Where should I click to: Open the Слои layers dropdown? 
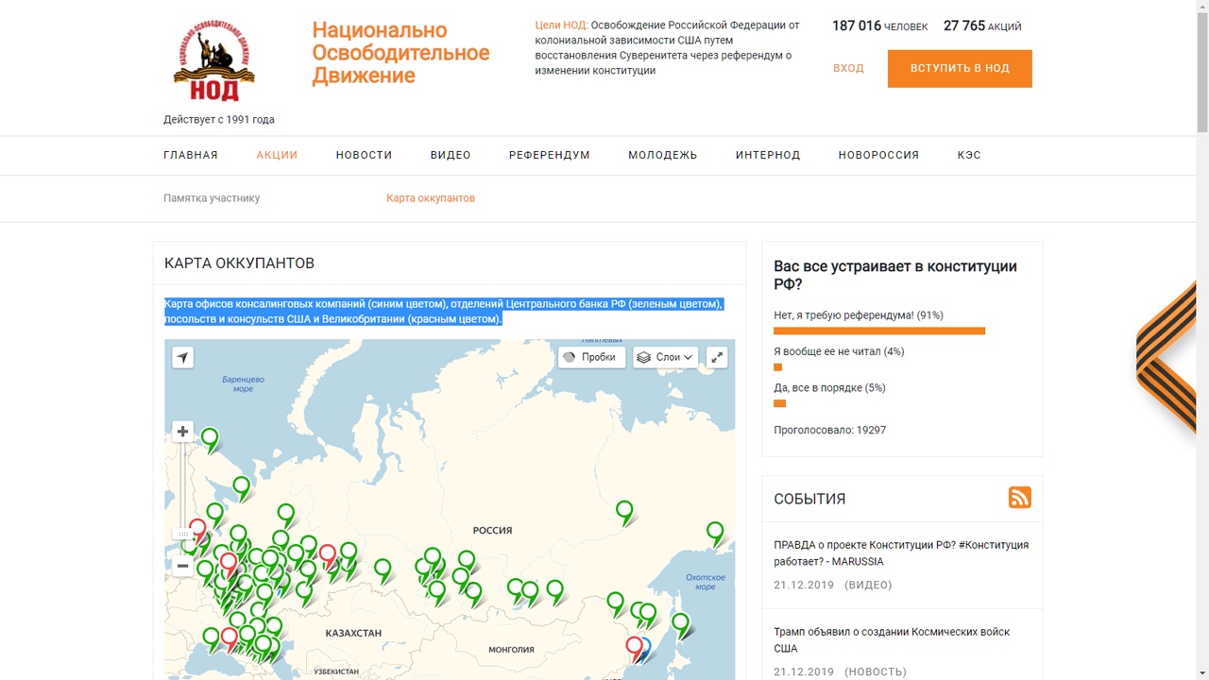665,357
